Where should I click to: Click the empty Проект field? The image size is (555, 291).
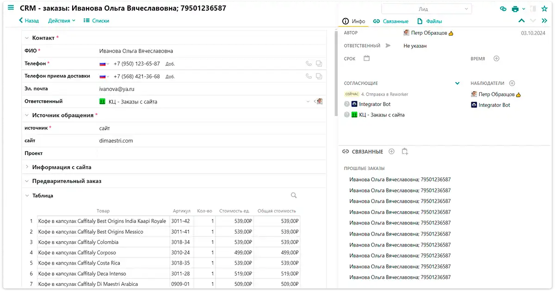[211, 153]
